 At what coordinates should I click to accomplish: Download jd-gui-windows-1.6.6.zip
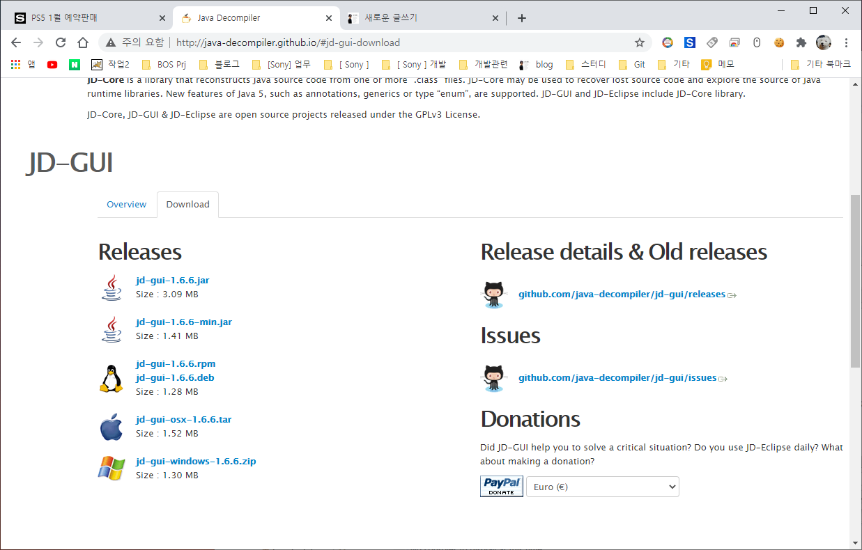pyautogui.click(x=196, y=462)
